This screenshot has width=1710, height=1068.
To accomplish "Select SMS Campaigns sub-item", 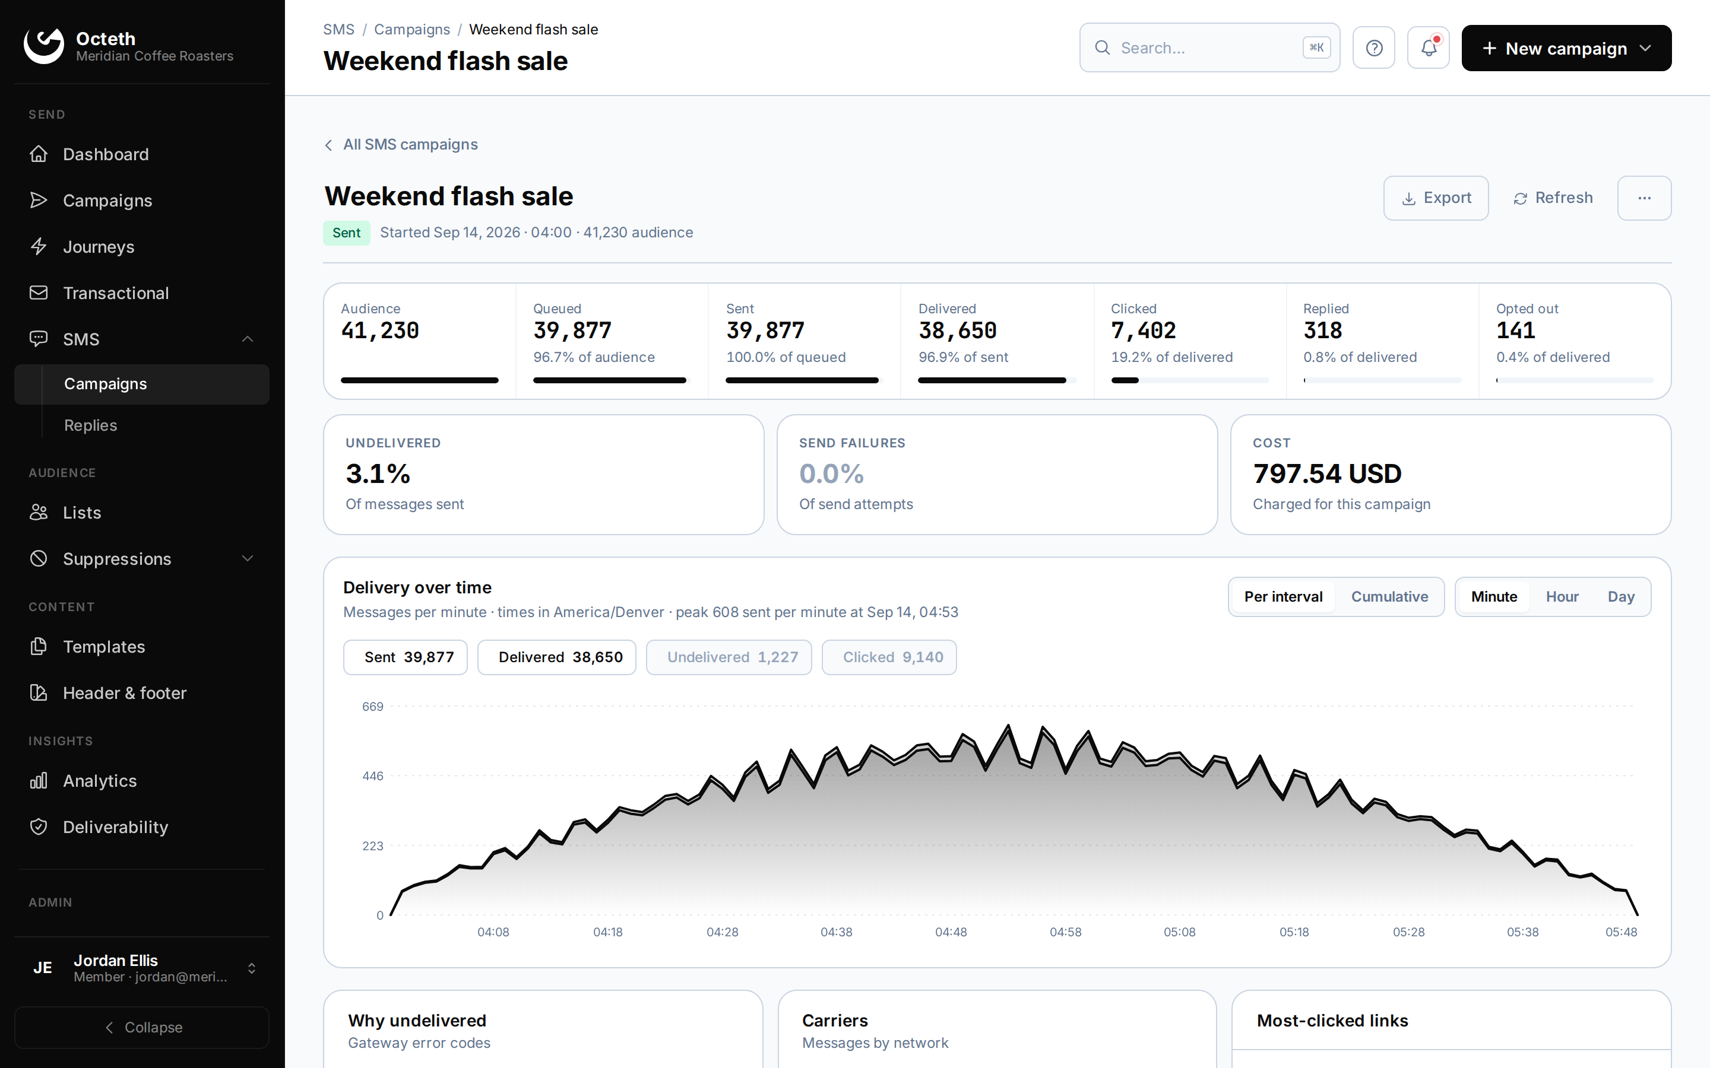I will 141,383.
